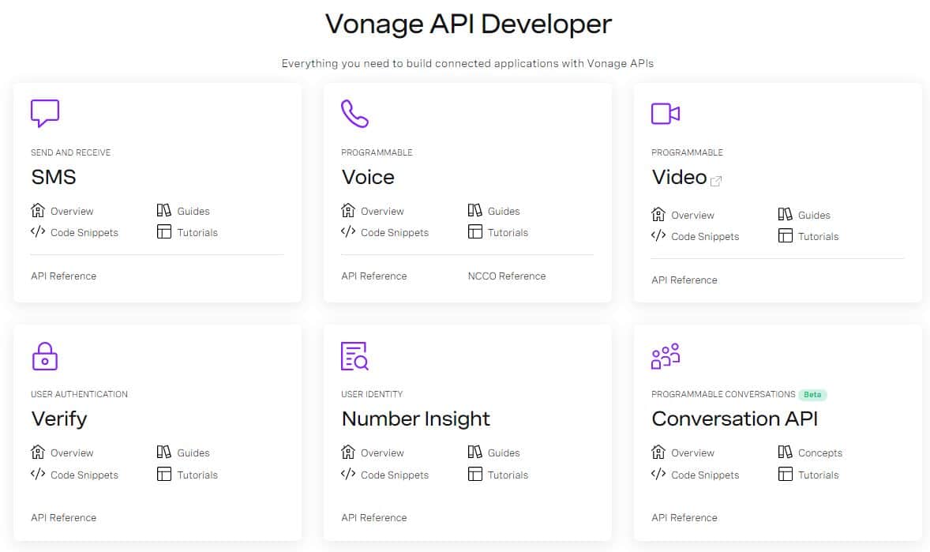The image size is (930, 552).
Task: Go to Verify Guides
Action: 193,452
